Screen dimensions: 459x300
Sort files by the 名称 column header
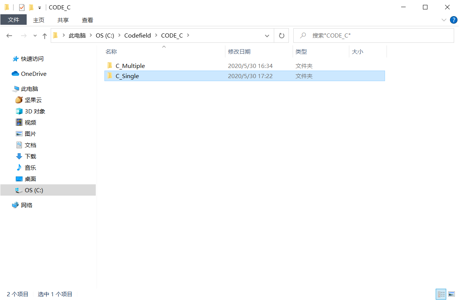111,51
